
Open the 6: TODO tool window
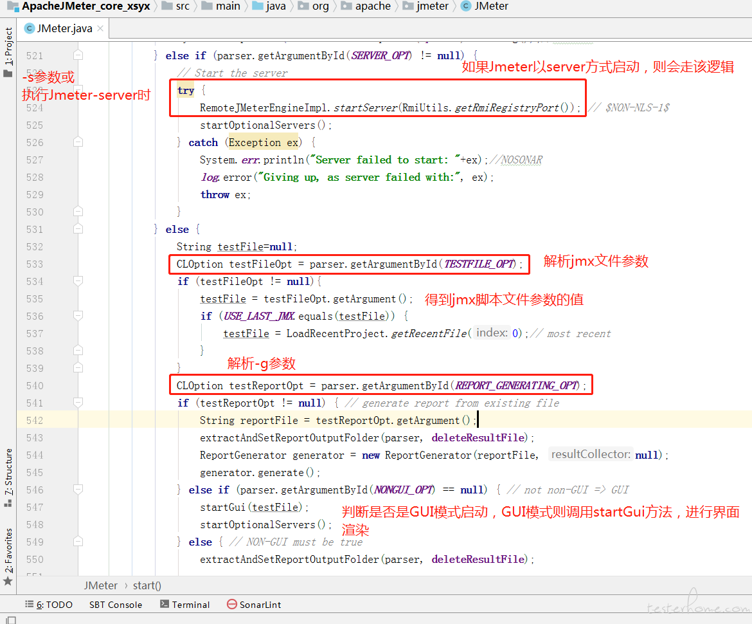49,604
